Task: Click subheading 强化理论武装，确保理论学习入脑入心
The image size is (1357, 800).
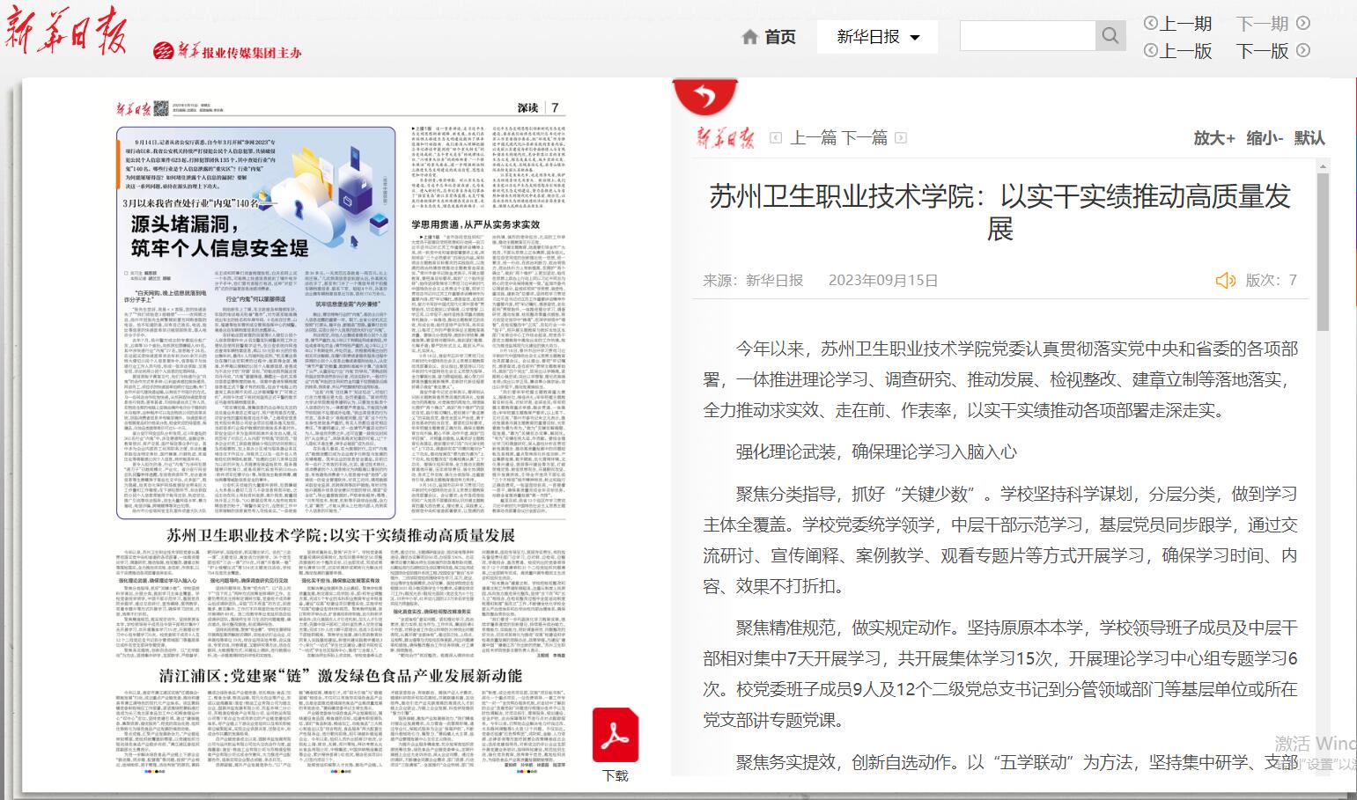Action: (876, 451)
